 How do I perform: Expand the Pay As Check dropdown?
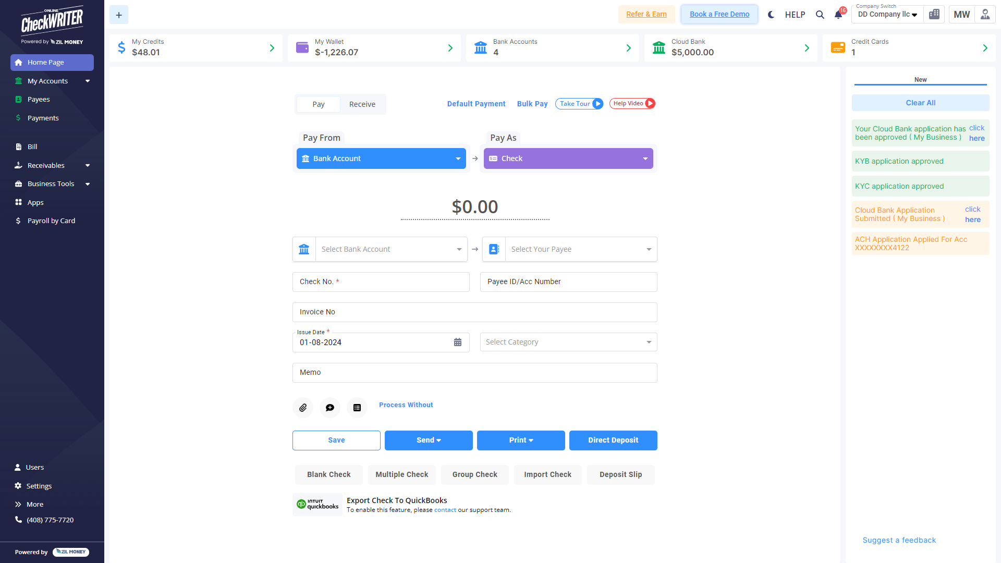[x=568, y=158]
